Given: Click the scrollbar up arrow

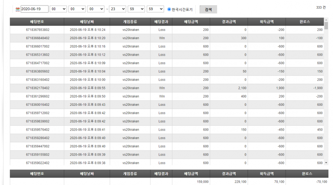Looking at the screenshot, I should 326,20.
